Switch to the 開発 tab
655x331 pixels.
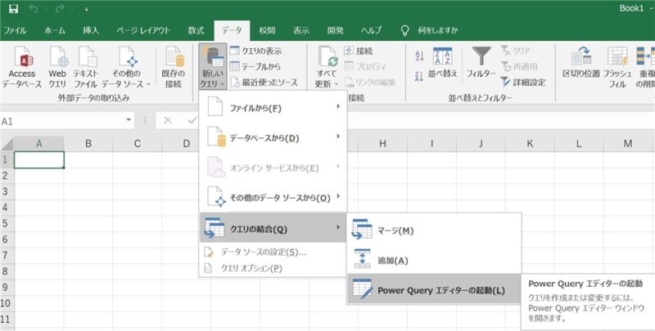pos(335,30)
